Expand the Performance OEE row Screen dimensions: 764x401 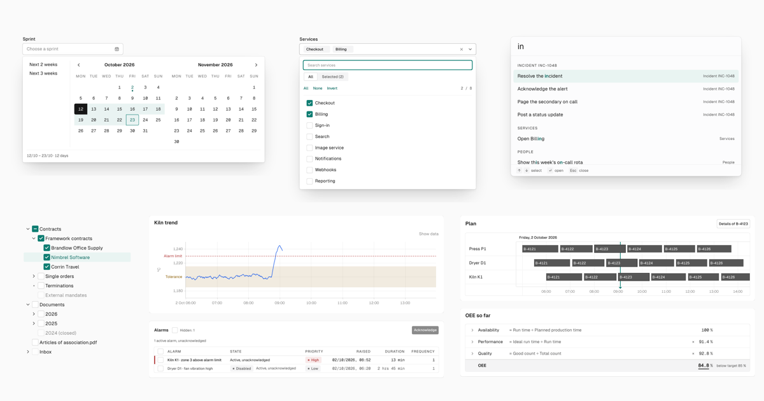472,342
